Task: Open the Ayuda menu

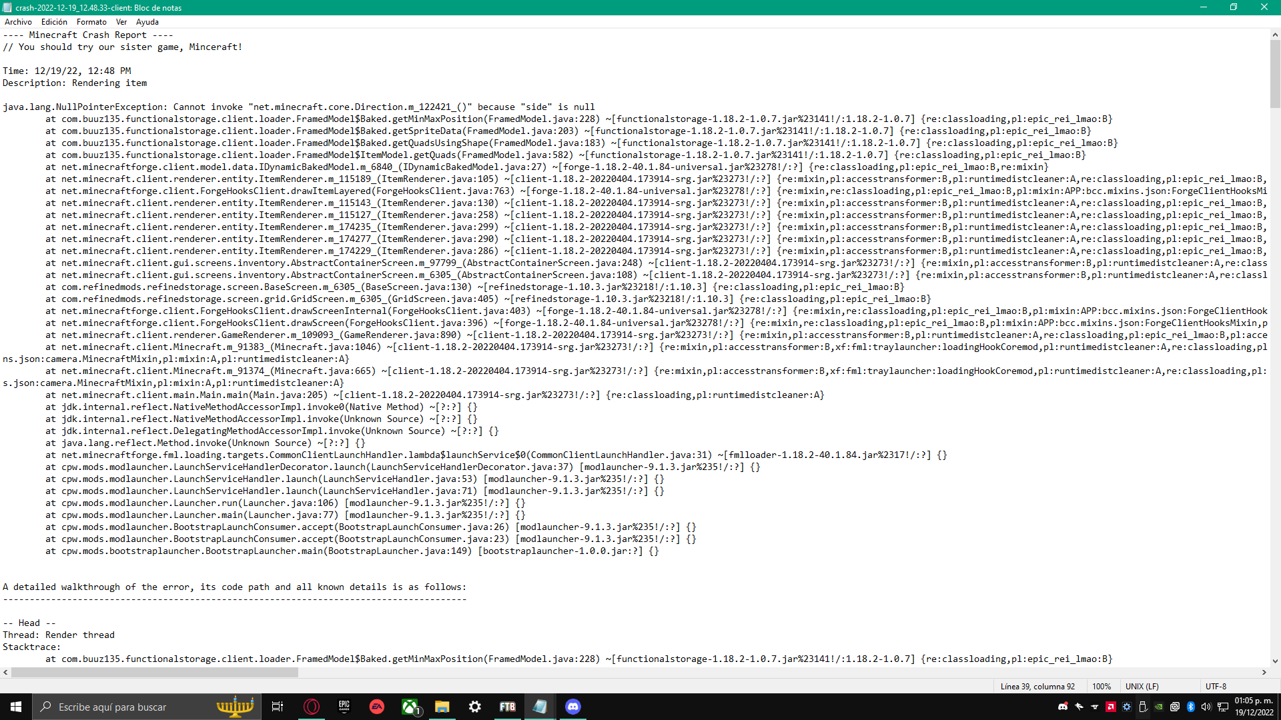Action: click(x=147, y=22)
